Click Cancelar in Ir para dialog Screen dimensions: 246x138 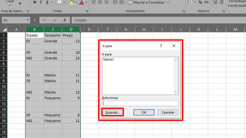coord(168,112)
